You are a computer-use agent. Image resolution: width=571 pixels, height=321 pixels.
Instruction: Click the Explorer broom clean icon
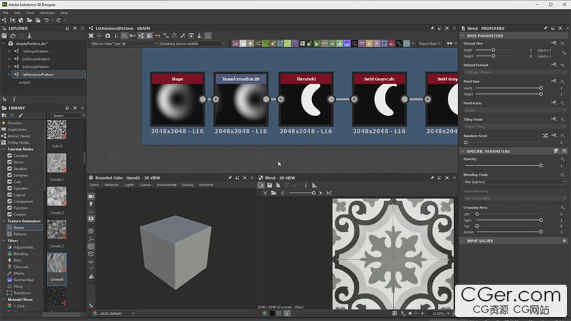click(x=30, y=36)
